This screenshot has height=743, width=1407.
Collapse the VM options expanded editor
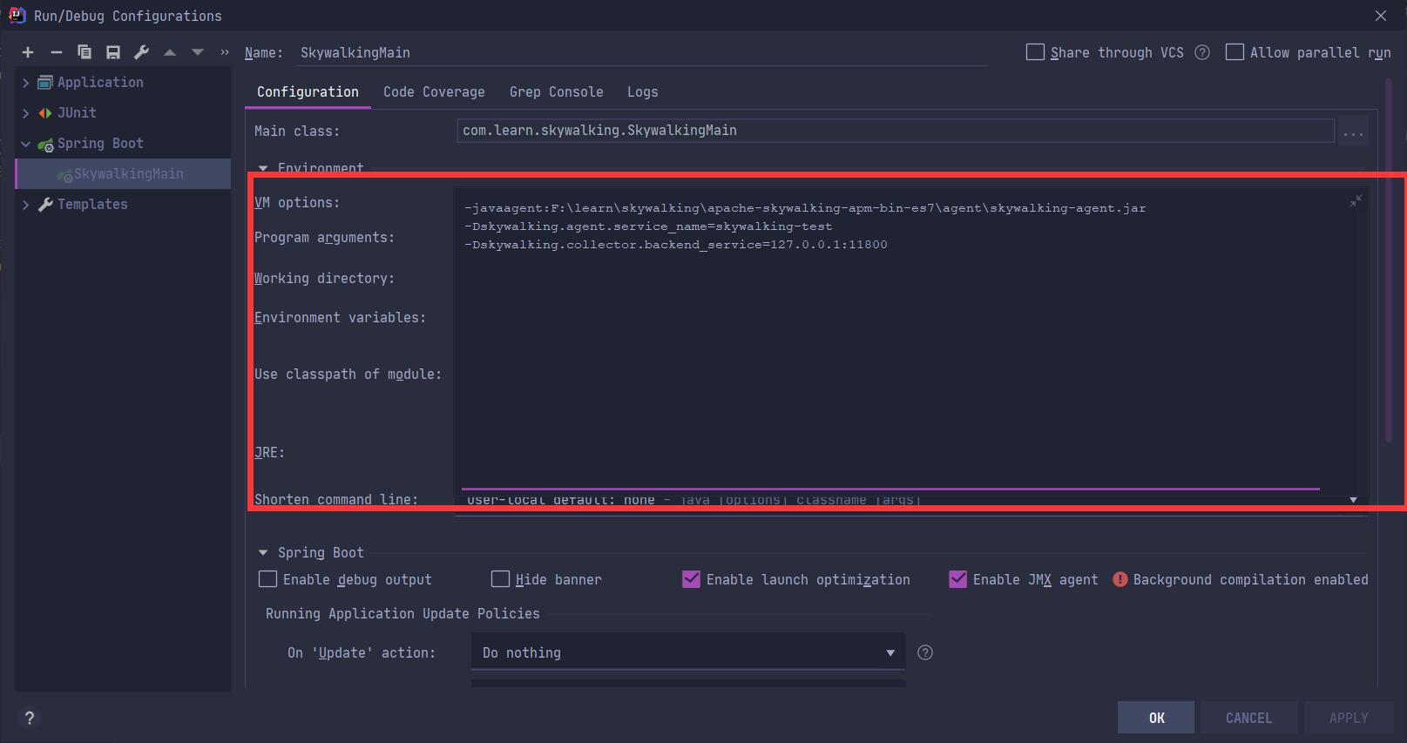1356,201
